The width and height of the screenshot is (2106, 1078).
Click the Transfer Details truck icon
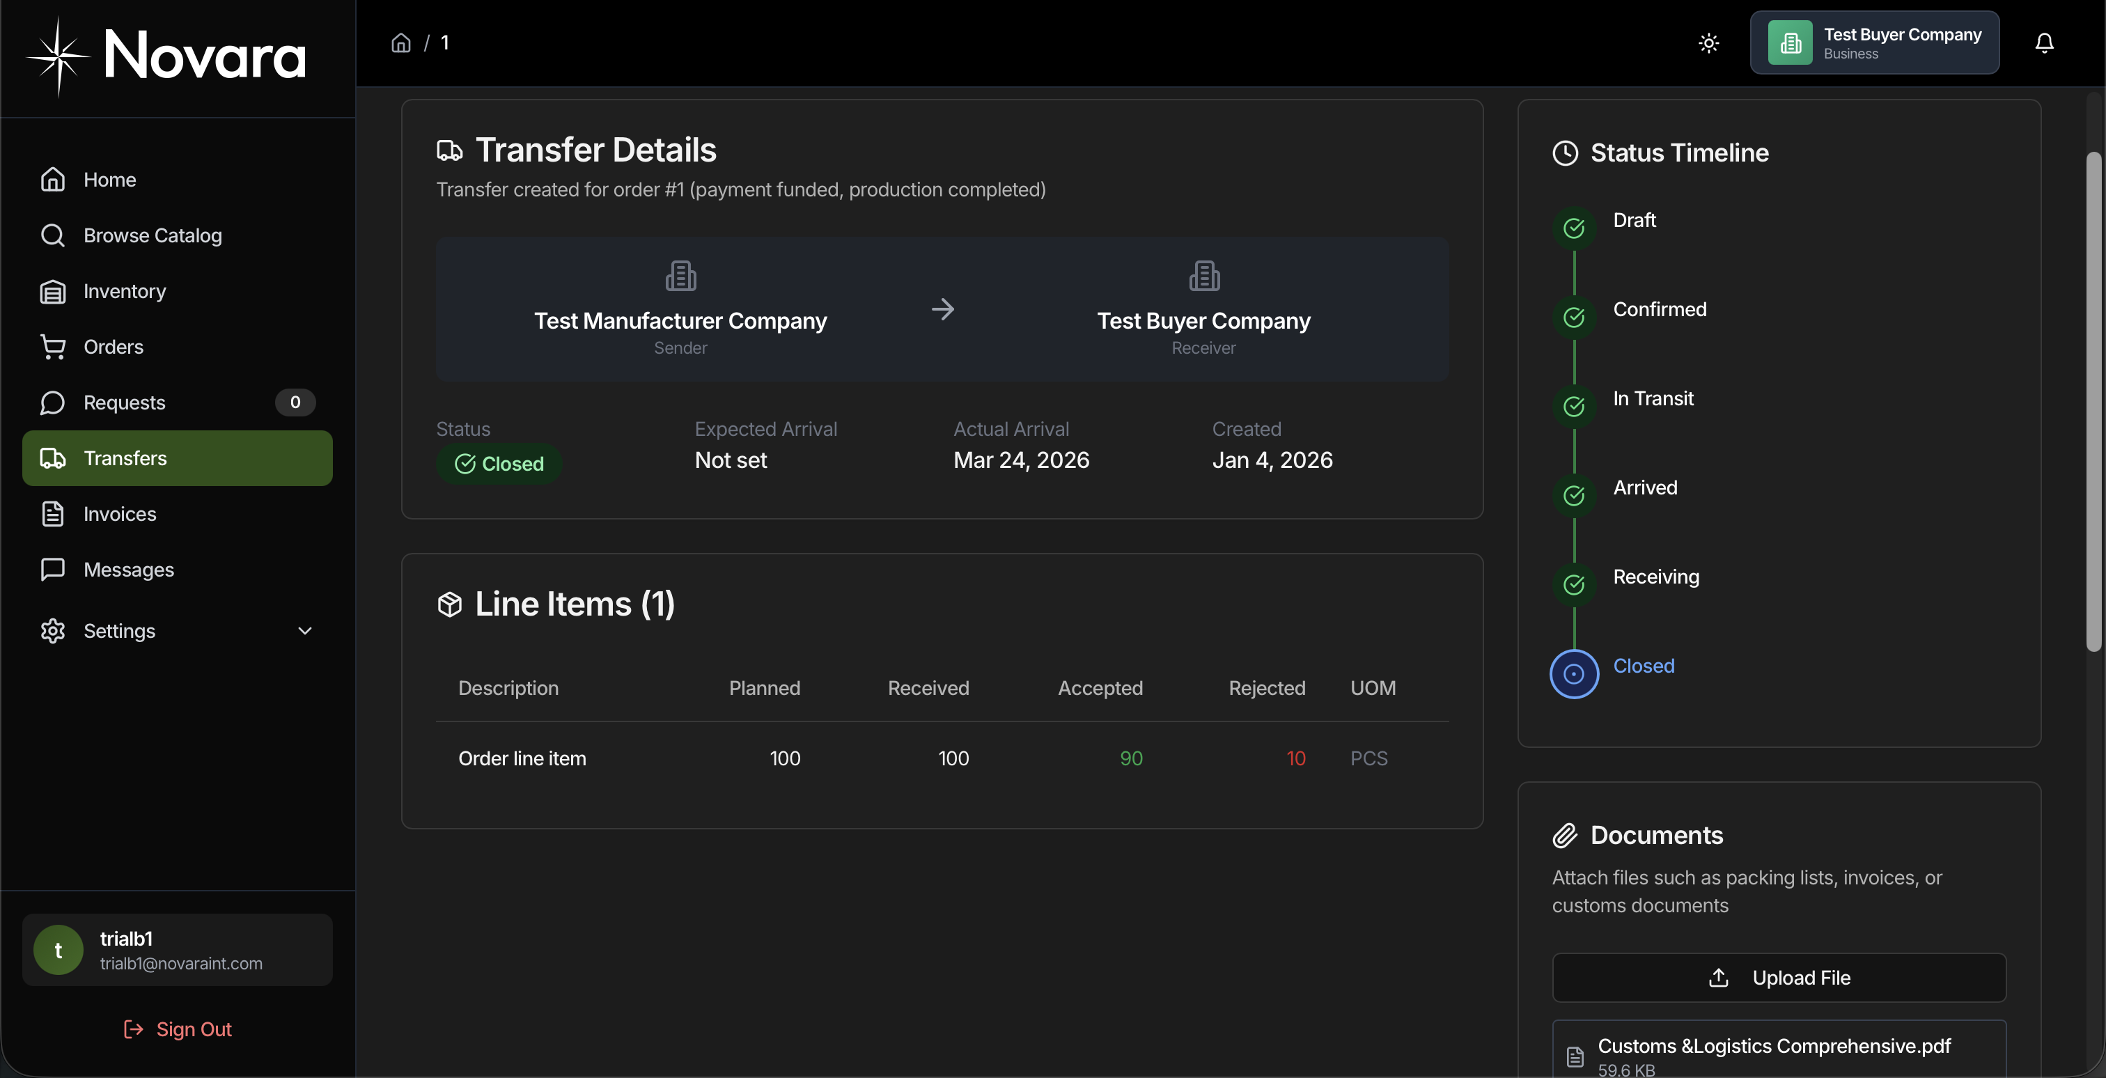tap(450, 150)
